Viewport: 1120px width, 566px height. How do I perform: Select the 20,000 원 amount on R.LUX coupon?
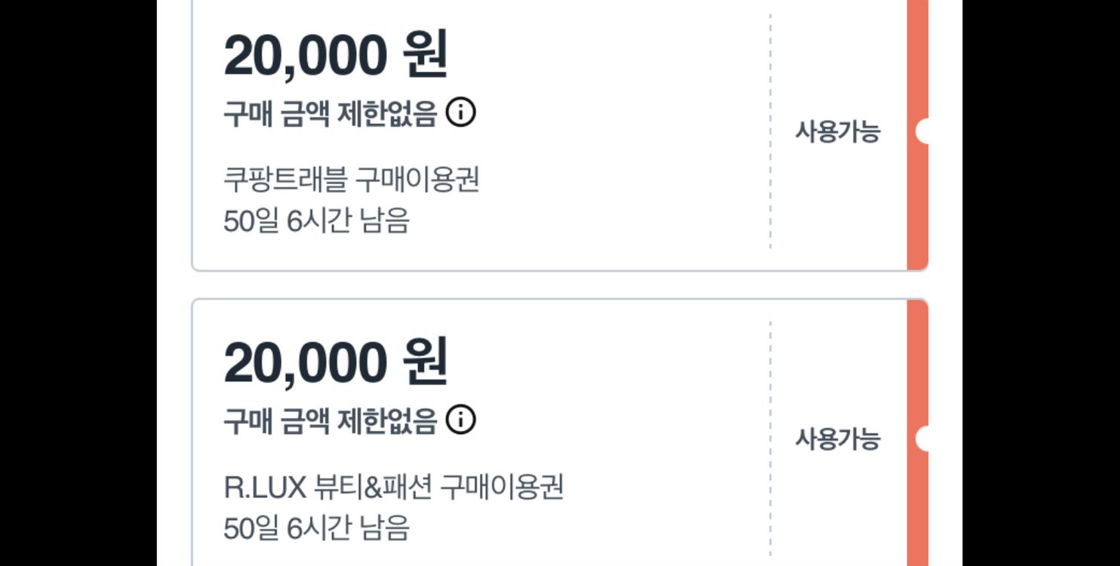coord(336,362)
